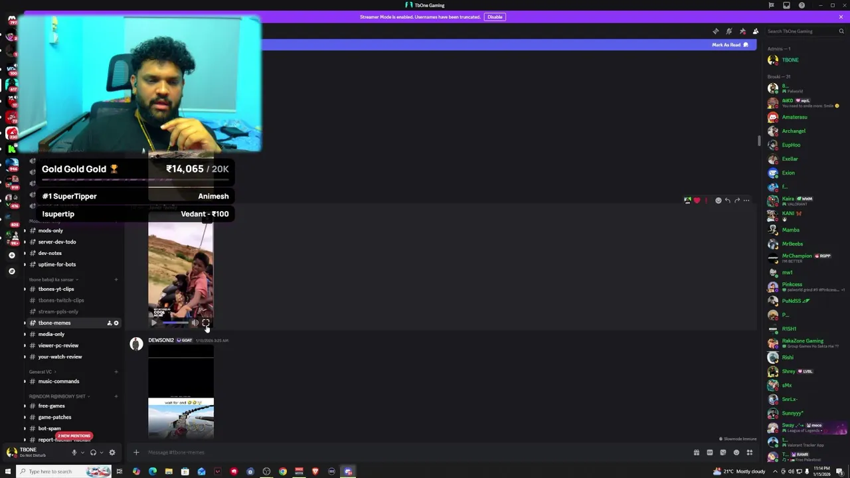The width and height of the screenshot is (850, 478).
Task: Close the Streamer Mode banner
Action: (841, 17)
